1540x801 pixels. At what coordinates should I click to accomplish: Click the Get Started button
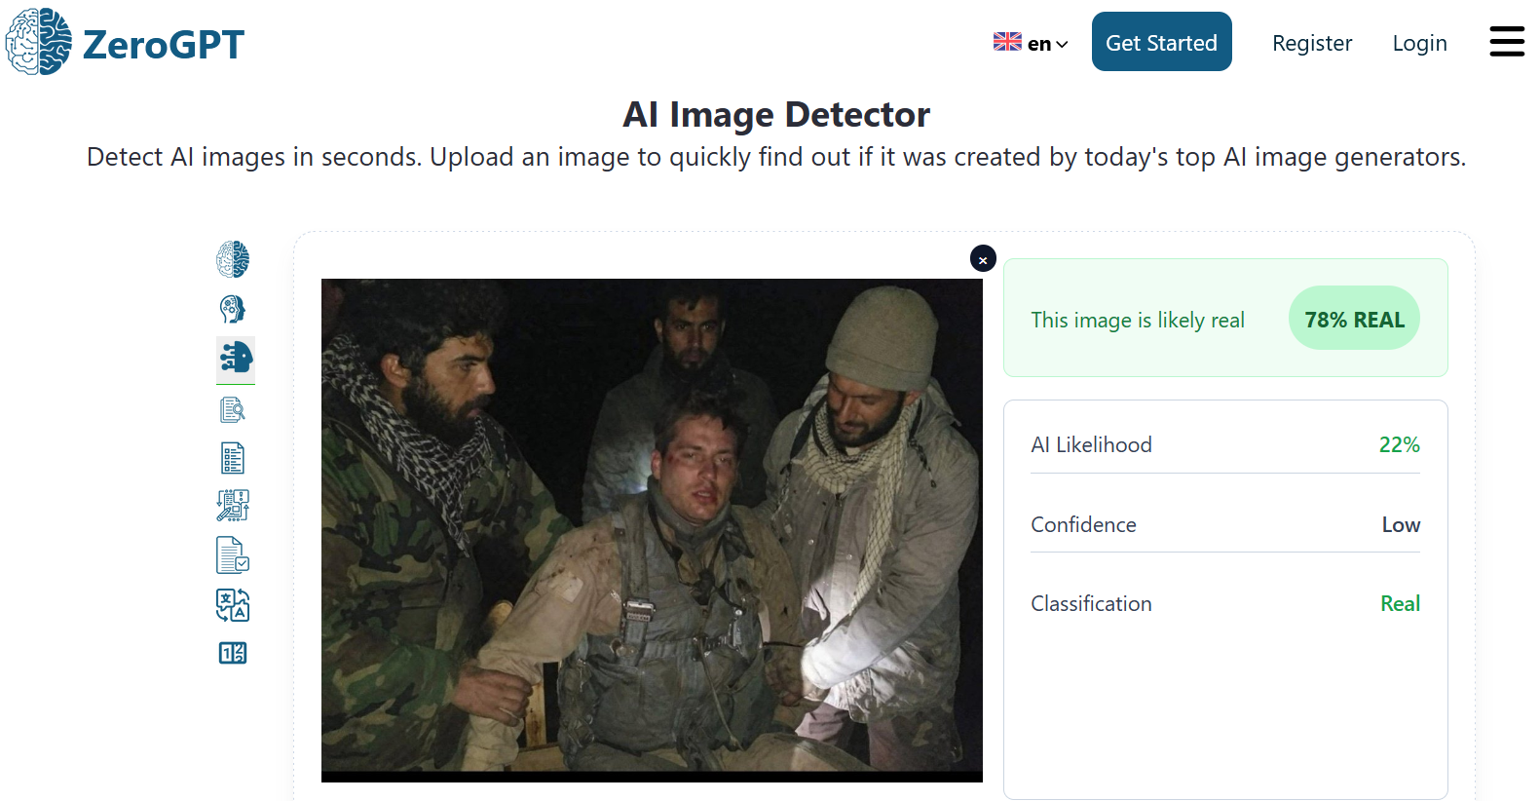(x=1161, y=42)
